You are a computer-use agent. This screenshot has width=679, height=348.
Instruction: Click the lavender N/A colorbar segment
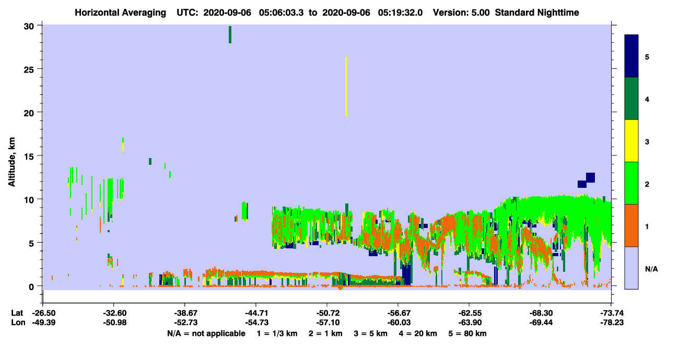point(631,268)
